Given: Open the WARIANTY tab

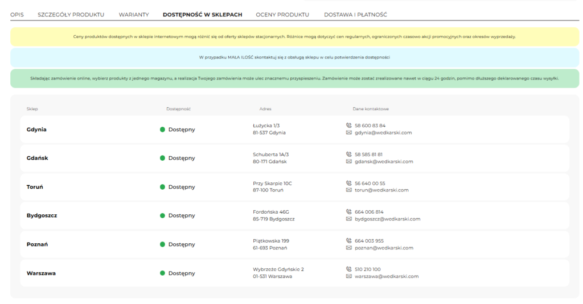Looking at the screenshot, I should tap(134, 14).
